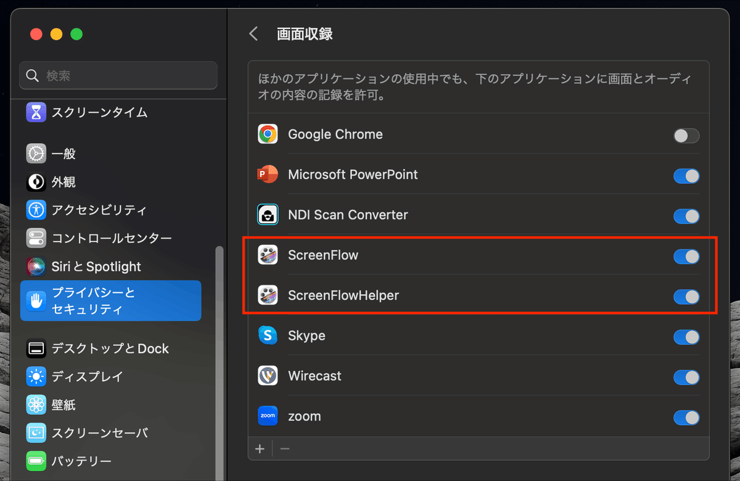Click the ディスプレイ sun icon
The height and width of the screenshot is (481, 740).
click(36, 376)
